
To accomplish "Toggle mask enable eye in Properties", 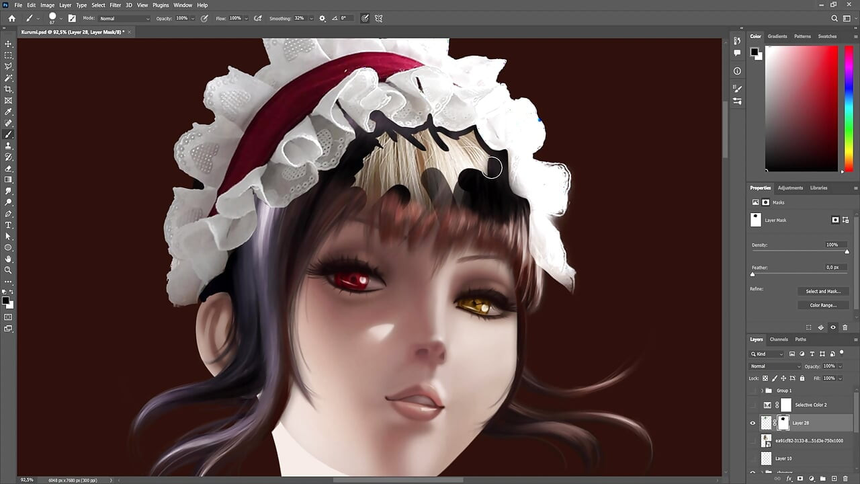I will (x=833, y=327).
